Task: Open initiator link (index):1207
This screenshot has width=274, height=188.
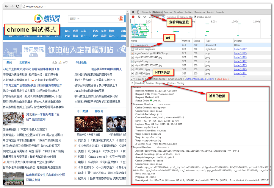Action: pyautogui.click(x=240, y=49)
